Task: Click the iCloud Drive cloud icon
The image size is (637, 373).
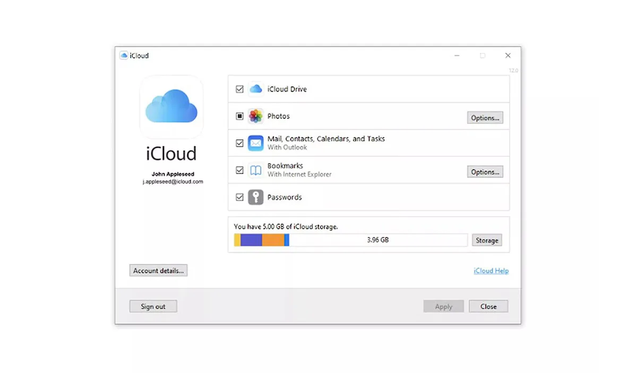Action: click(x=256, y=89)
